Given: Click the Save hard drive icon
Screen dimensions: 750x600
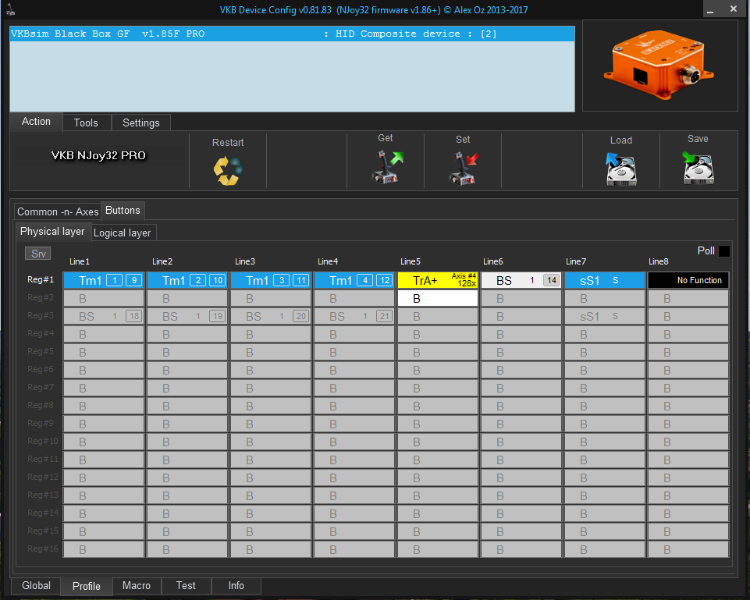Looking at the screenshot, I should tap(698, 168).
